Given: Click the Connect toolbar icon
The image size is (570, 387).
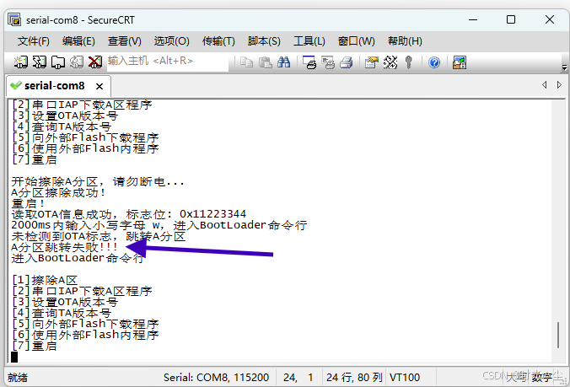Looking at the screenshot, I should pos(21,62).
